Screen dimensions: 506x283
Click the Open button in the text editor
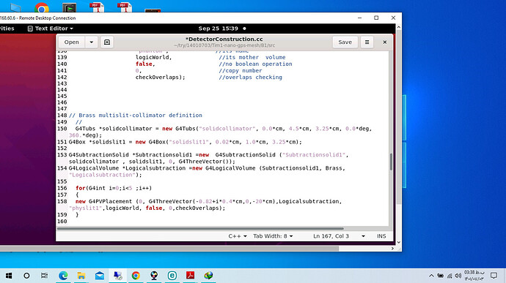tap(71, 42)
